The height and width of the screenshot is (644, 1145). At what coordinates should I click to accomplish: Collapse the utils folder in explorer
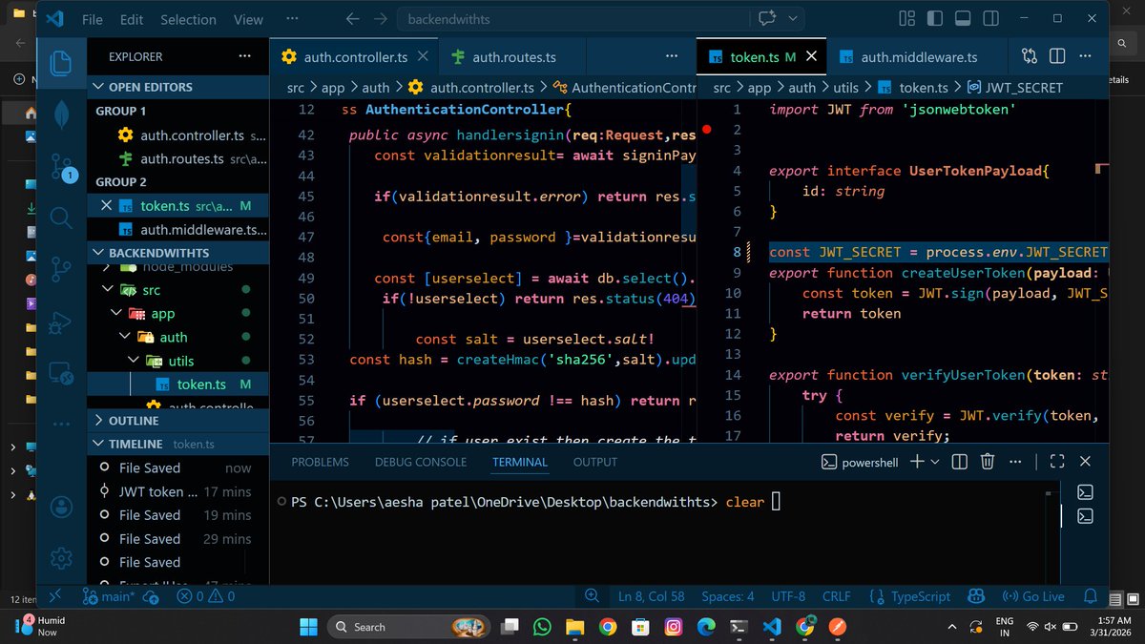click(134, 361)
